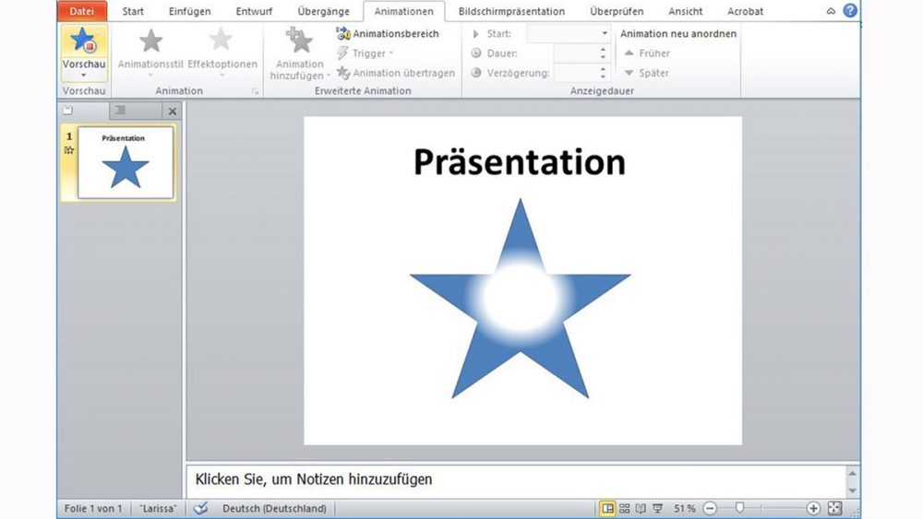The width and height of the screenshot is (923, 519).
Task: Open the Entwurf ribbon tab
Action: pos(255,11)
